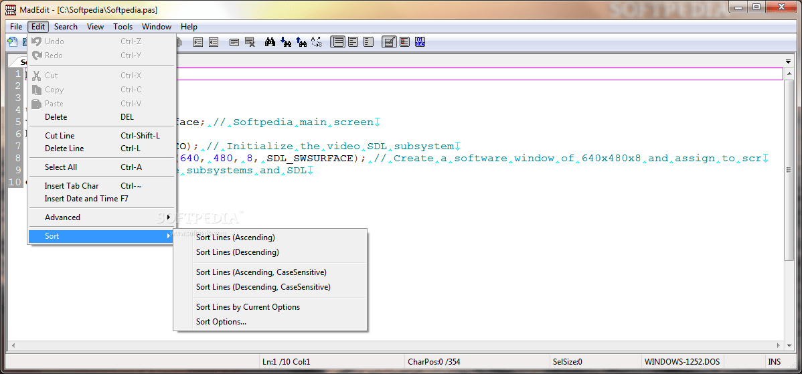Click Find Previous binoculars with up arrow
The width and height of the screenshot is (802, 374).
(x=301, y=42)
